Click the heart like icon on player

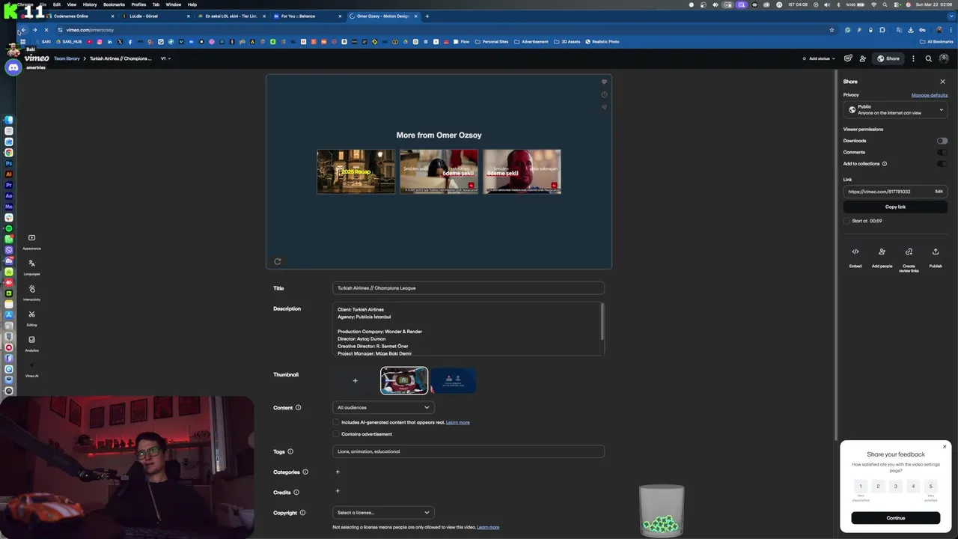point(604,82)
